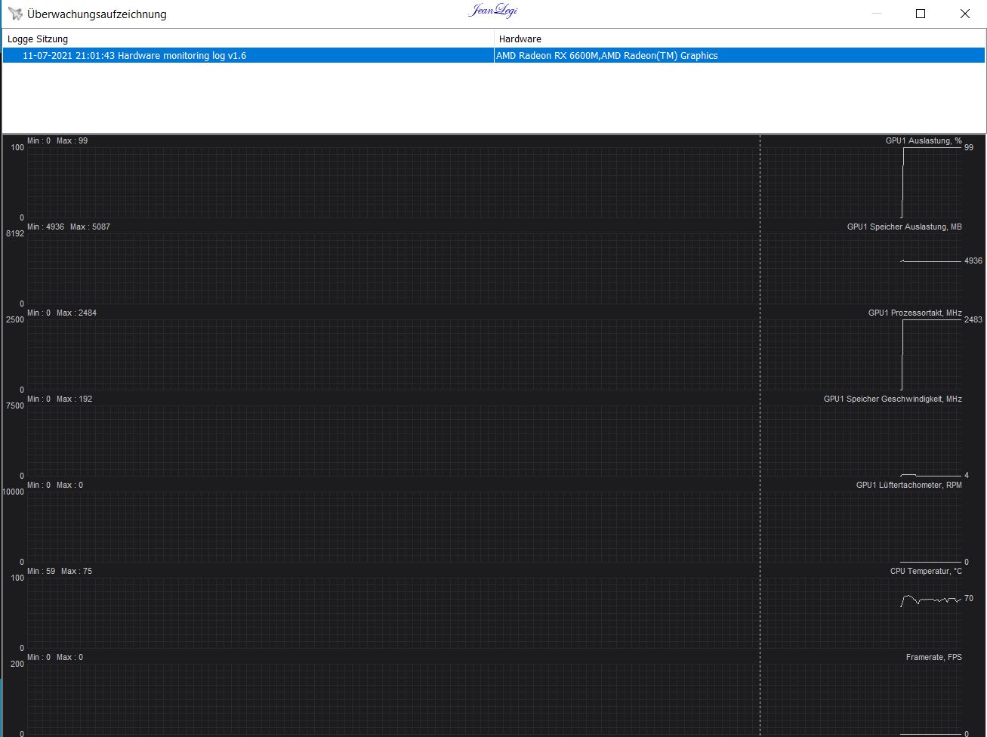The height and width of the screenshot is (737, 987).
Task: Click the 10000 axis maximum of fan tachometer graph
Action: (14, 492)
